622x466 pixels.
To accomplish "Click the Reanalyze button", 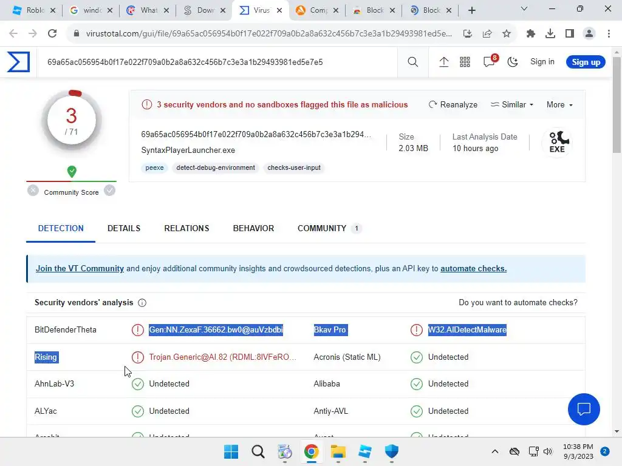I will pyautogui.click(x=453, y=104).
